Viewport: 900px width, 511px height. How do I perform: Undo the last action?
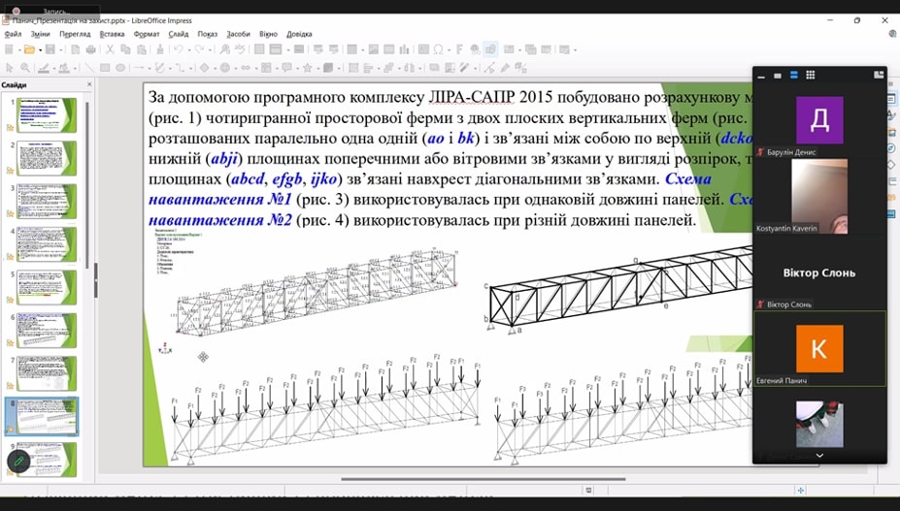click(x=179, y=49)
